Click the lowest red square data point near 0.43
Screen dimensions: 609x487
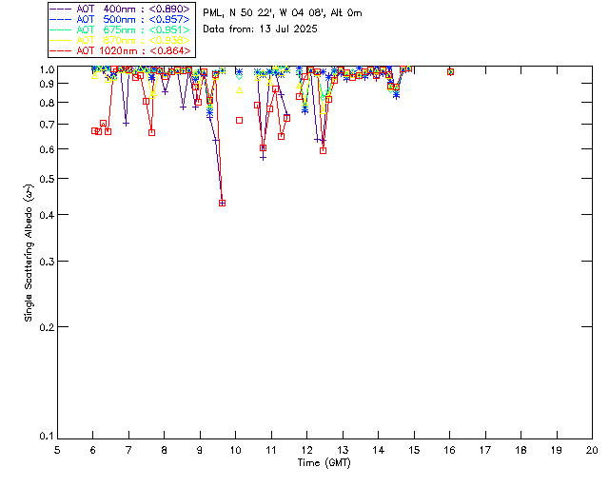click(x=222, y=204)
